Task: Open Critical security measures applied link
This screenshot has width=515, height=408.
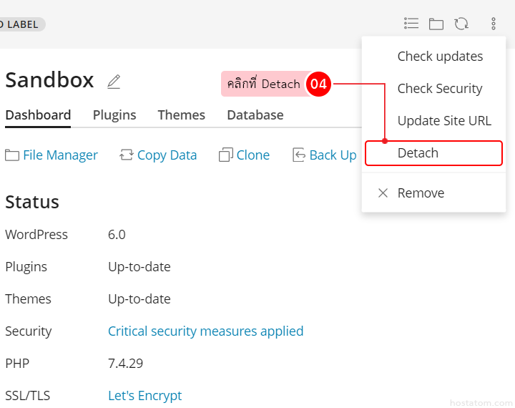Action: 205,331
